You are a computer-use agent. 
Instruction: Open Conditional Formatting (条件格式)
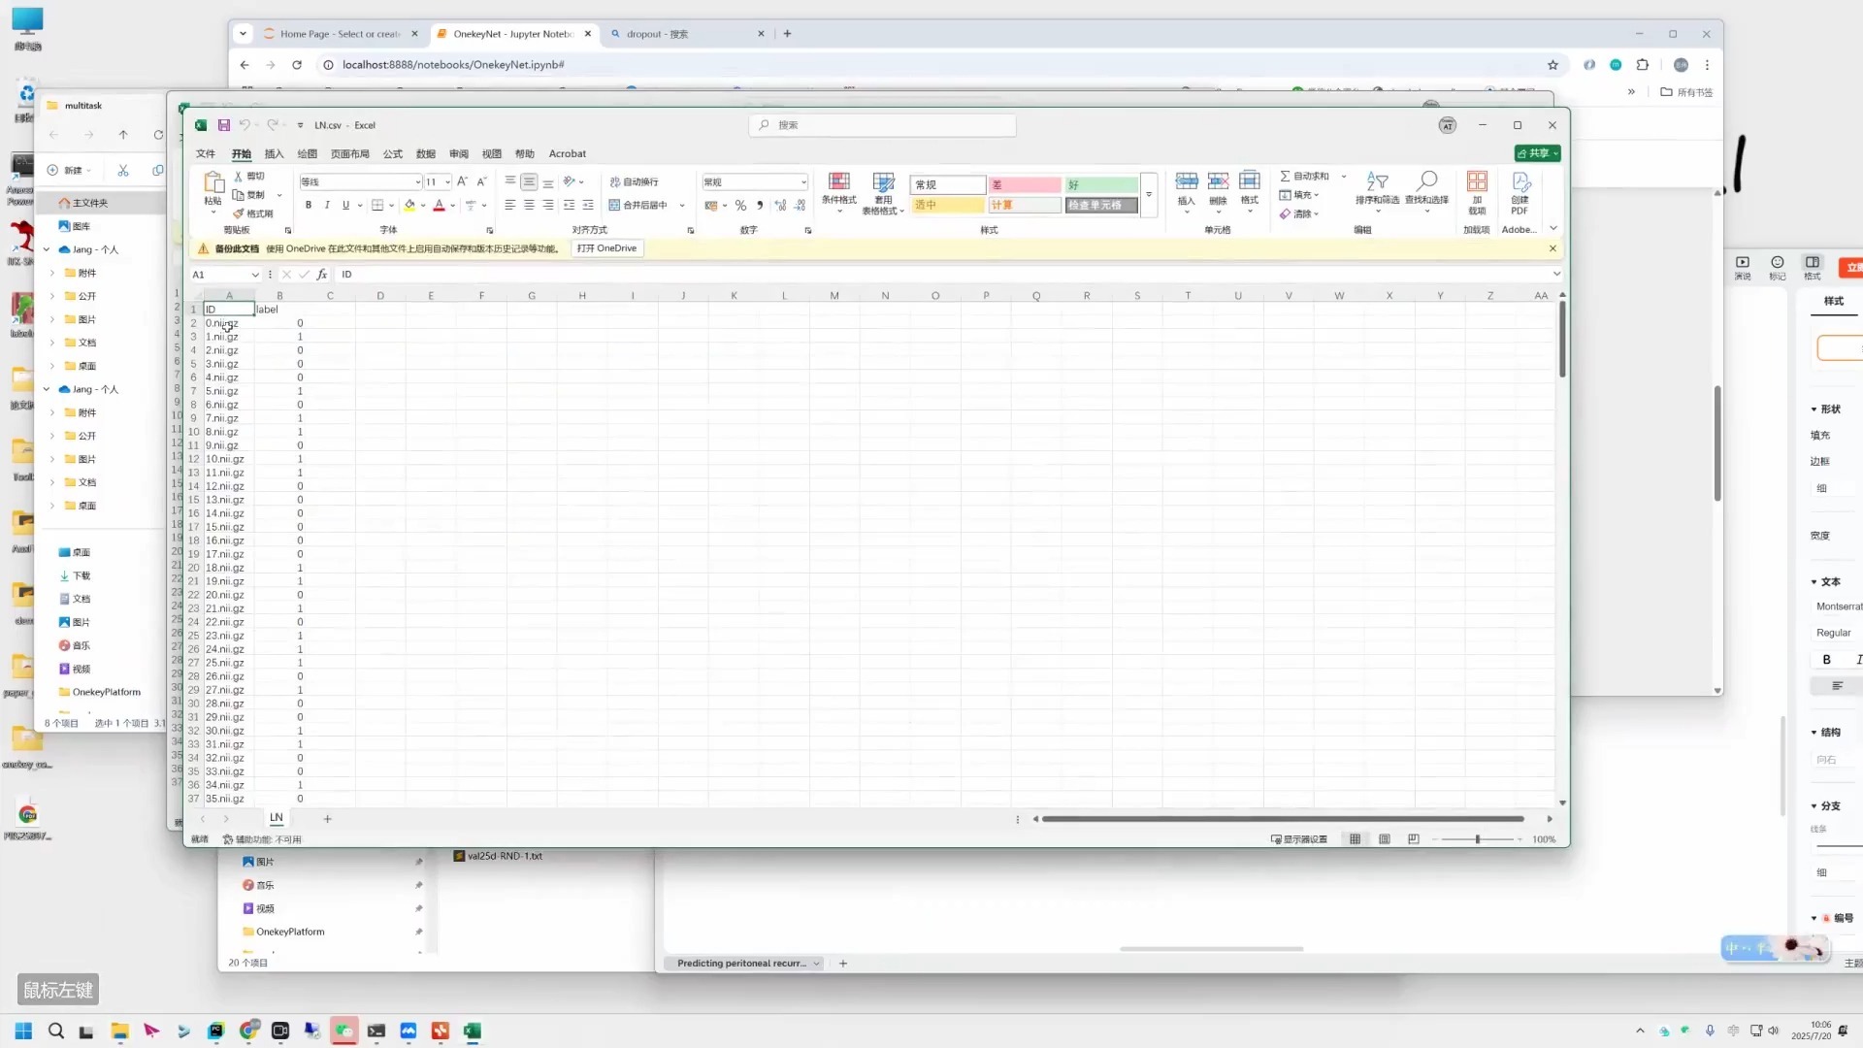point(839,191)
